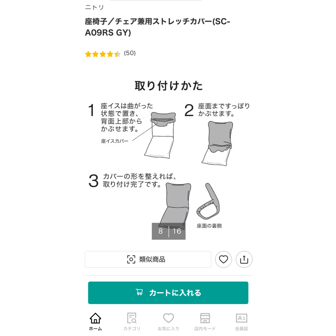Click the (50) review count
The width and height of the screenshot is (336, 336).
(x=130, y=53)
